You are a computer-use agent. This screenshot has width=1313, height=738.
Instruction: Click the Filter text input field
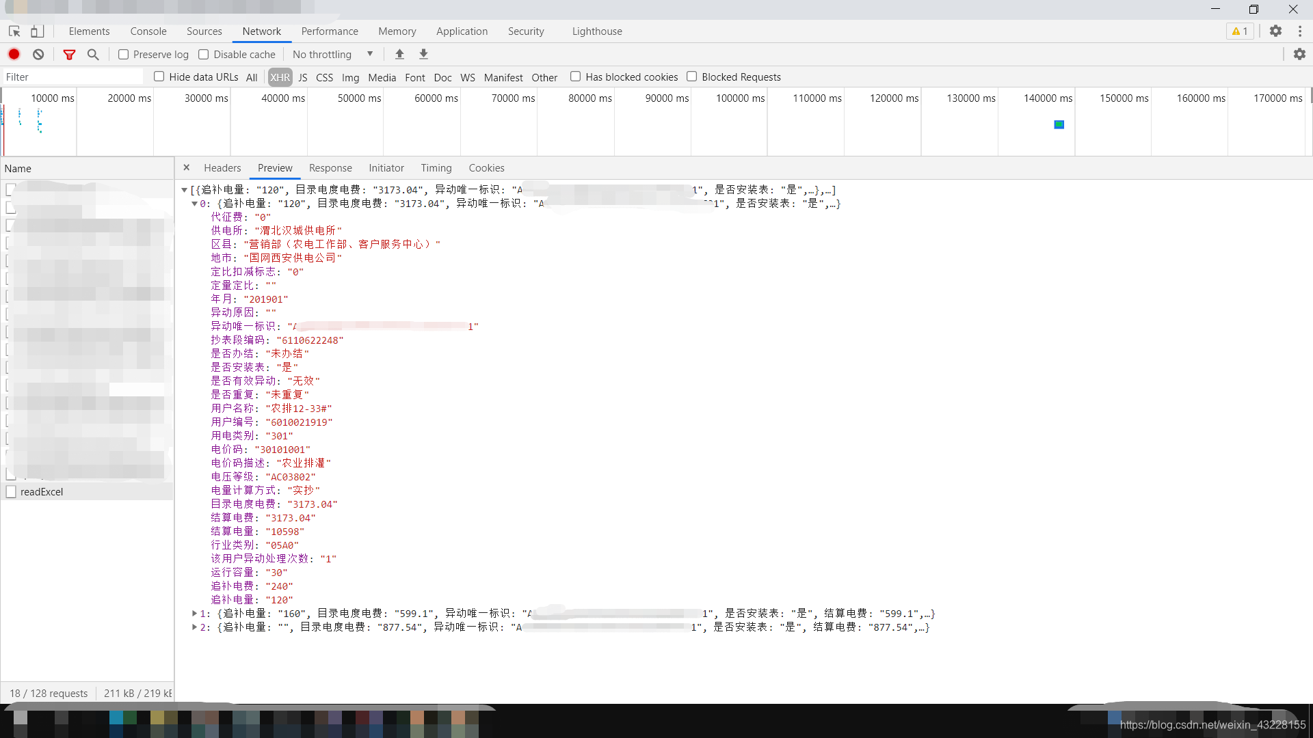point(72,77)
